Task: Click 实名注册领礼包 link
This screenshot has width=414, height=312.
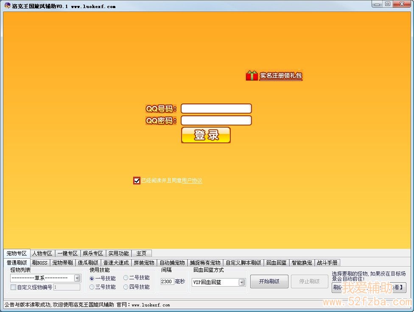Action: 281,76
